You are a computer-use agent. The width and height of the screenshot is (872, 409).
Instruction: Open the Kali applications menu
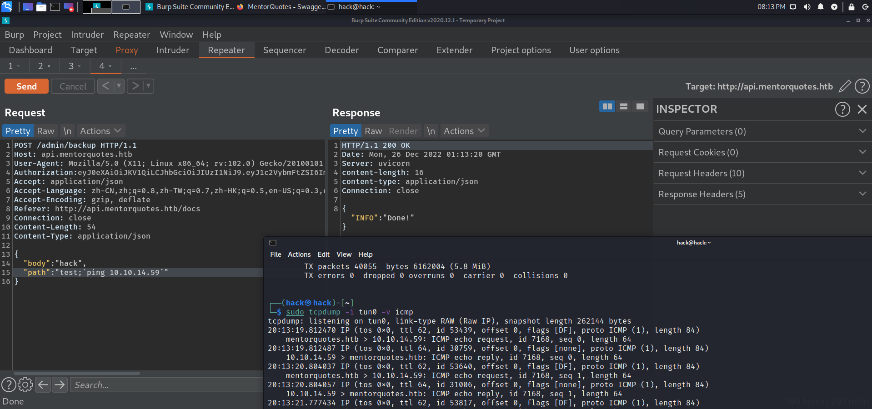pos(7,6)
